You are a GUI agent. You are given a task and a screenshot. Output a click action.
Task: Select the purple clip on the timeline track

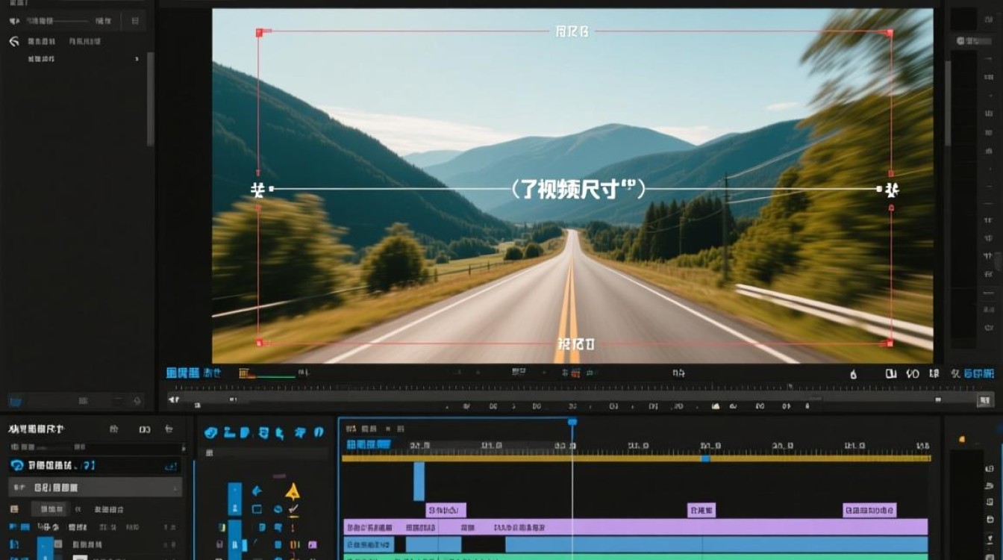point(635,527)
